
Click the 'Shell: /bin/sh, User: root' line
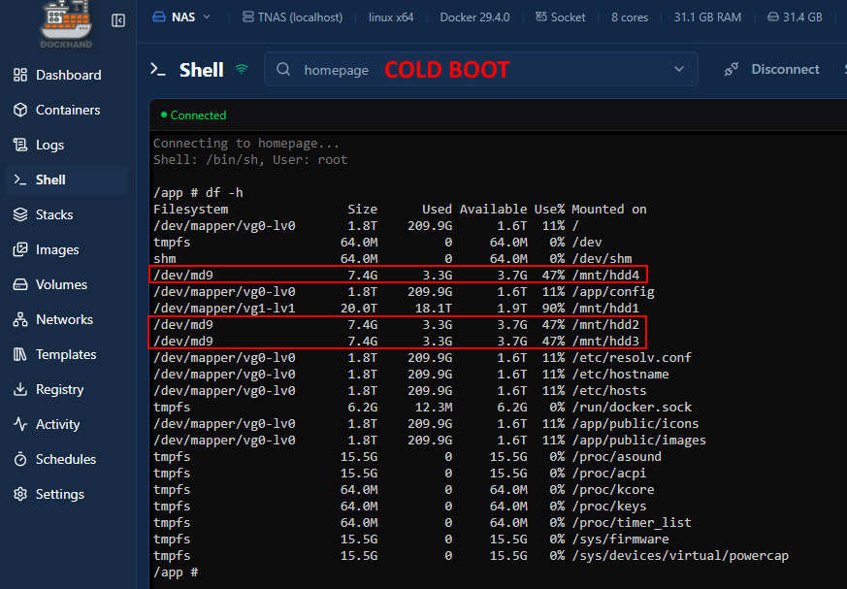click(250, 159)
